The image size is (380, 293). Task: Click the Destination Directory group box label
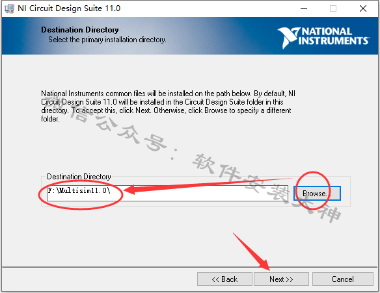(x=79, y=177)
